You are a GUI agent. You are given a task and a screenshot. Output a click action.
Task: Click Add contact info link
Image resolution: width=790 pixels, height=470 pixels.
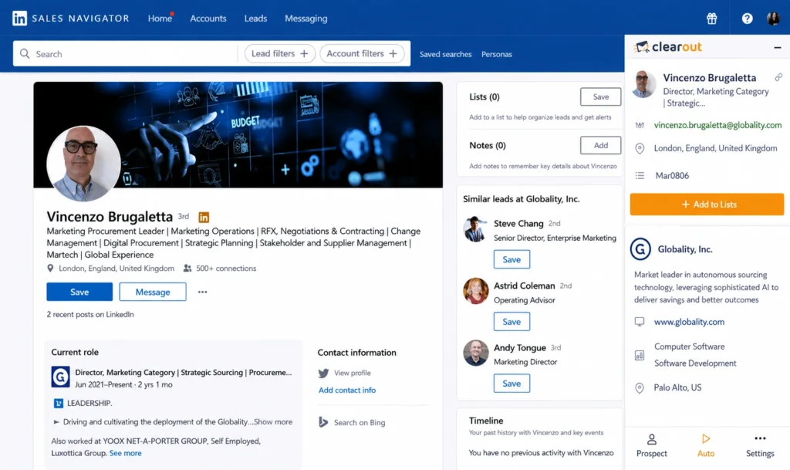[347, 390]
